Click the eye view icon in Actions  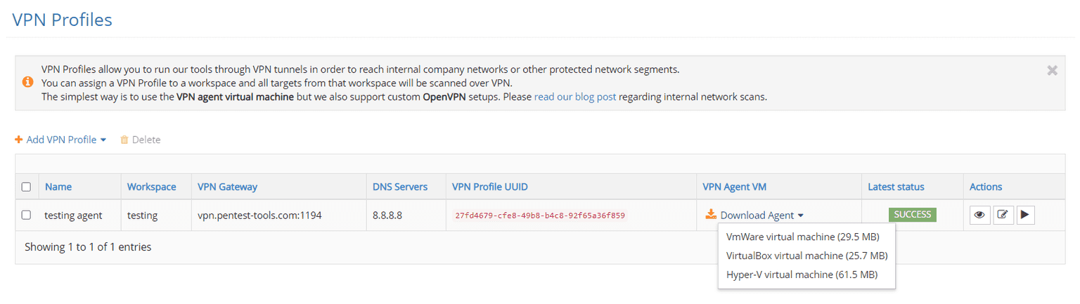(x=979, y=215)
